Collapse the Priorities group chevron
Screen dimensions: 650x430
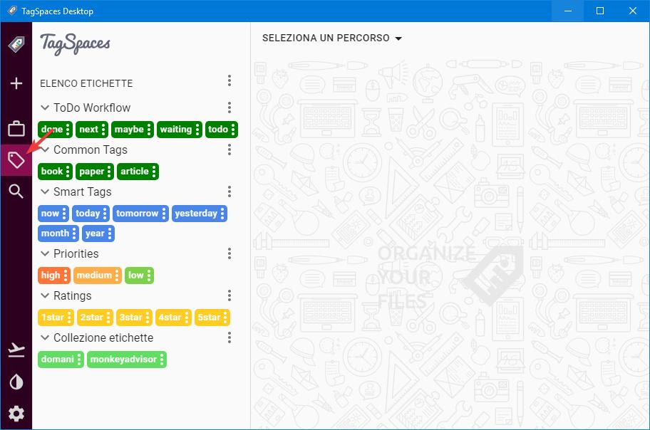[45, 253]
